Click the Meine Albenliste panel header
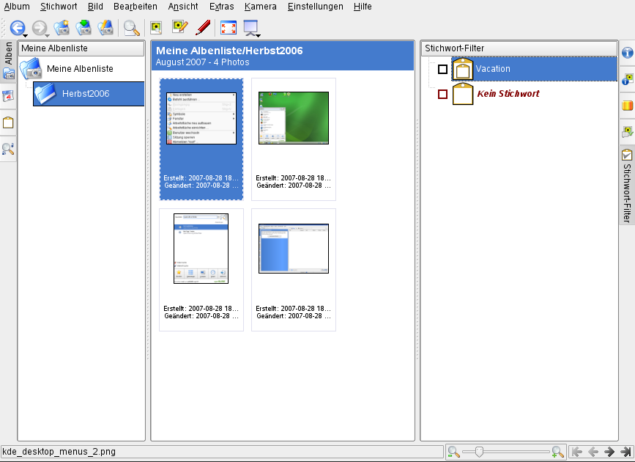Image resolution: width=635 pixels, height=462 pixels. (81, 48)
